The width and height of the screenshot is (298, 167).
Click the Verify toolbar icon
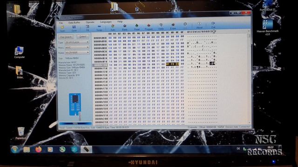click(x=161, y=27)
